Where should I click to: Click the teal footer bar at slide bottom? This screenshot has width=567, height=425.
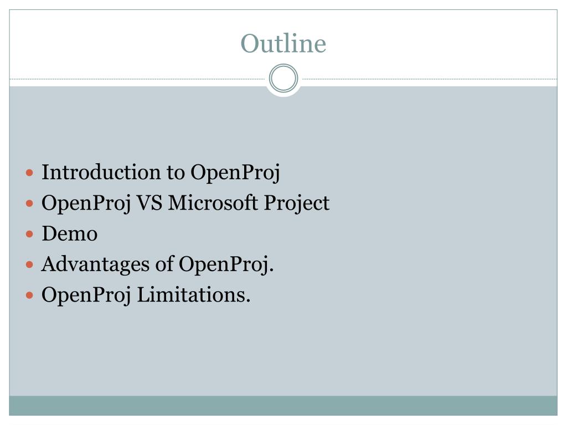283,406
